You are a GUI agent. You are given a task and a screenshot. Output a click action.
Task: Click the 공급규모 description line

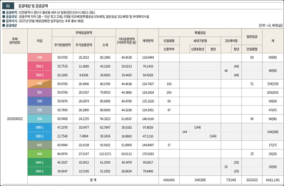76,17
